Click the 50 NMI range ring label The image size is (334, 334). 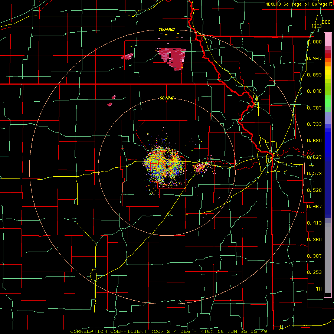(x=167, y=98)
